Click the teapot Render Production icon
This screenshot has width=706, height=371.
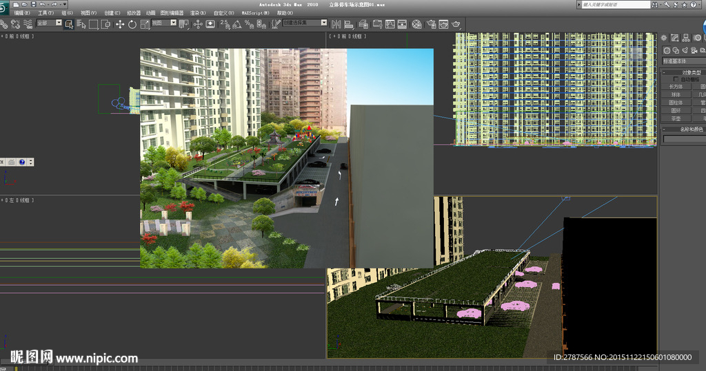[456, 24]
